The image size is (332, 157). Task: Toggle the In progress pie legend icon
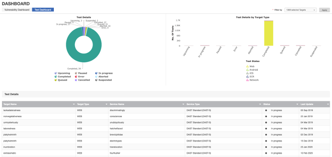coord(96,73)
